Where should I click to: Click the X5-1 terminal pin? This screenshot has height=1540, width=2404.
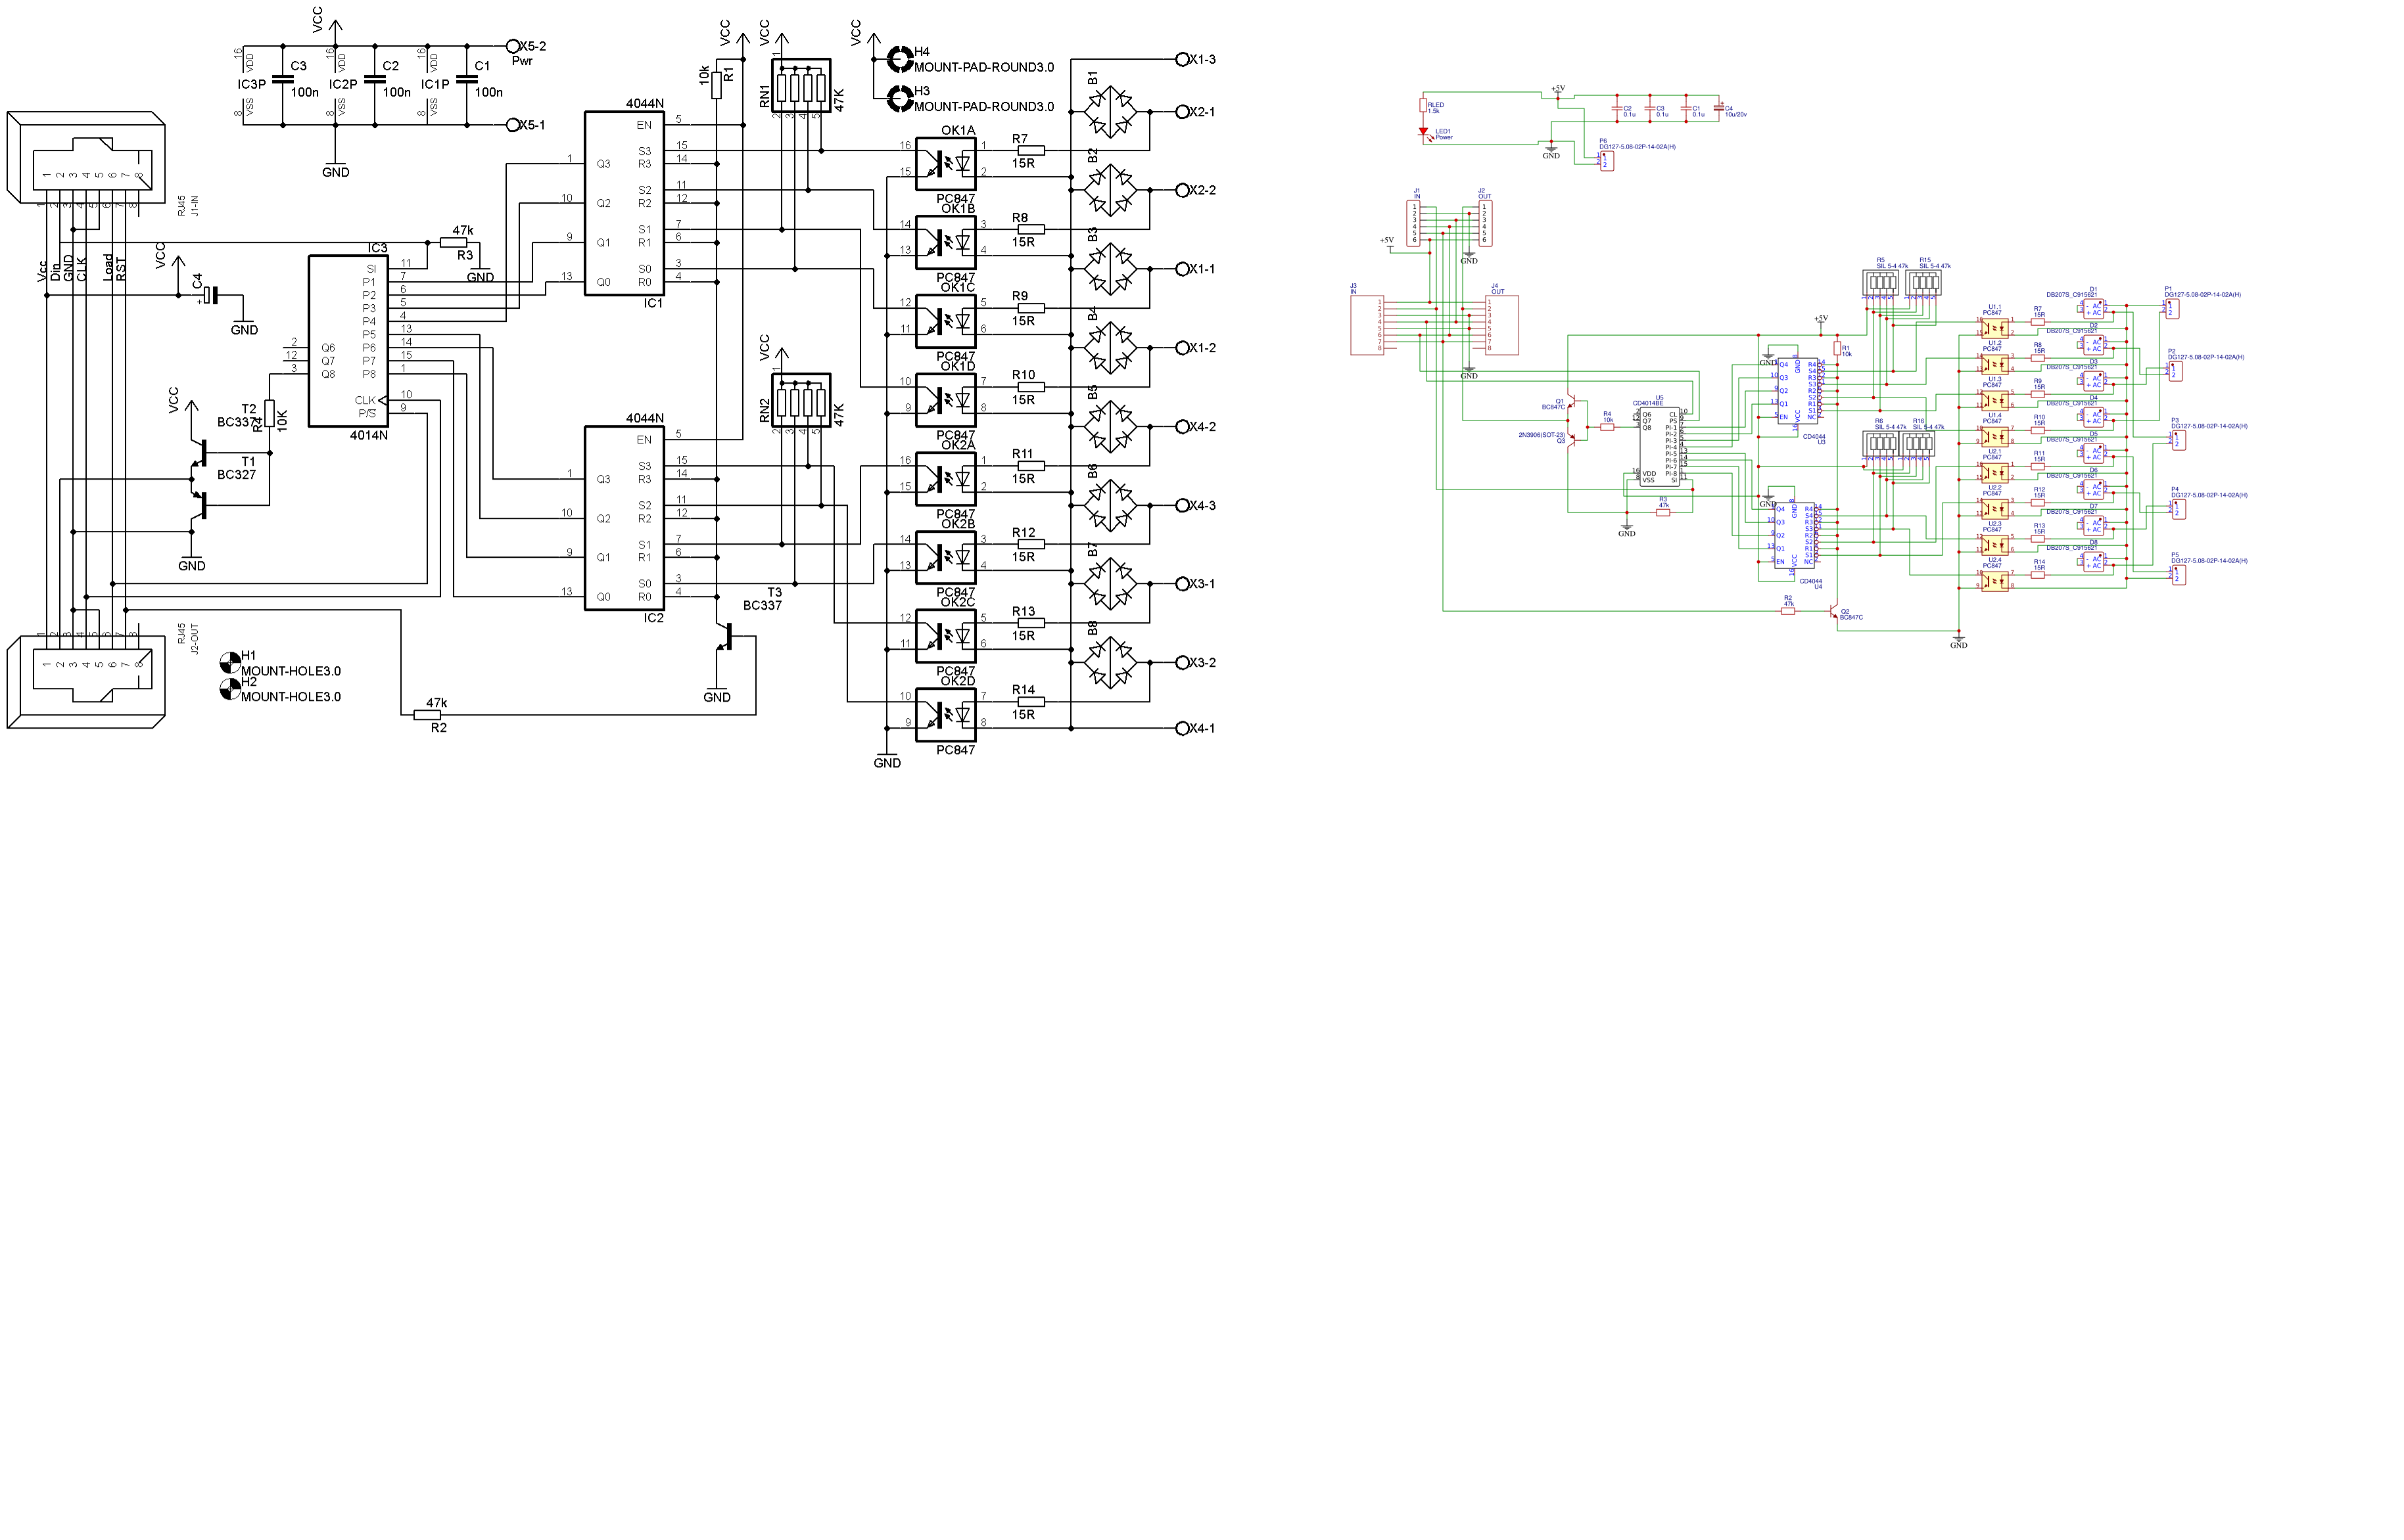coord(513,125)
